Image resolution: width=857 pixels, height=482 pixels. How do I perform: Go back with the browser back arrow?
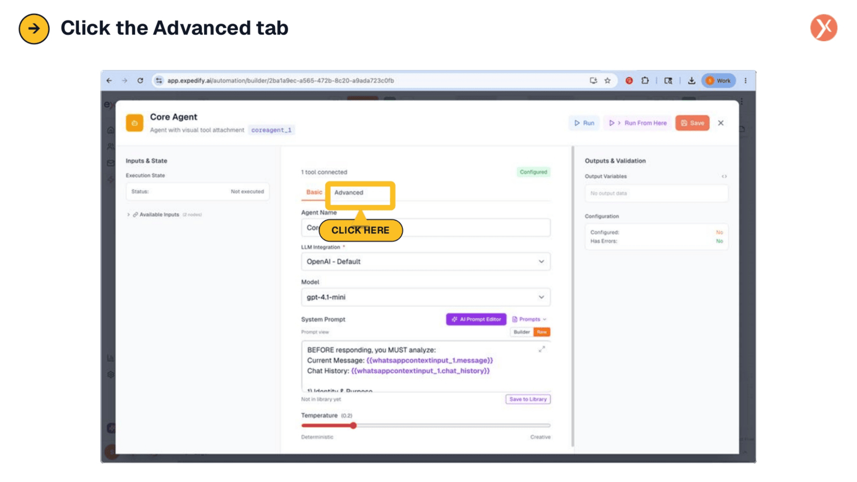(109, 80)
